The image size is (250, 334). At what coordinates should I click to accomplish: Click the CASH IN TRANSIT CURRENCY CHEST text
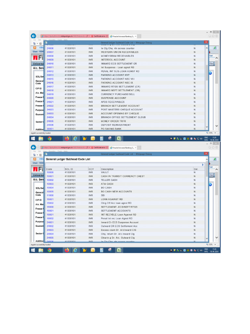123,176
